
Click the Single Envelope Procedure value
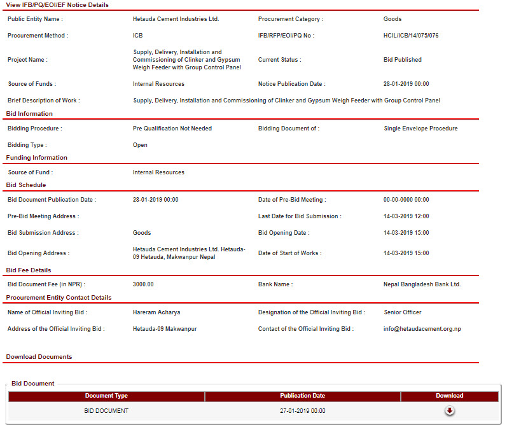(x=420, y=129)
